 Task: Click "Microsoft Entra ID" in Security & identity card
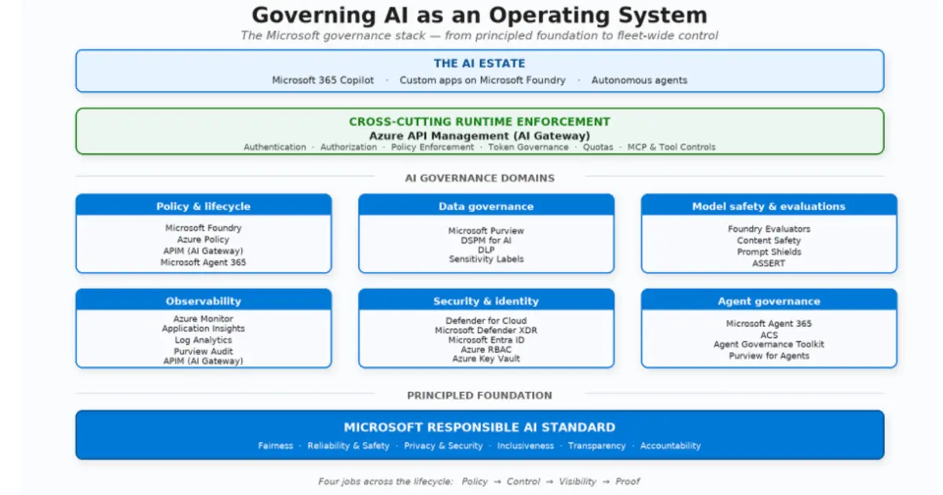(486, 340)
